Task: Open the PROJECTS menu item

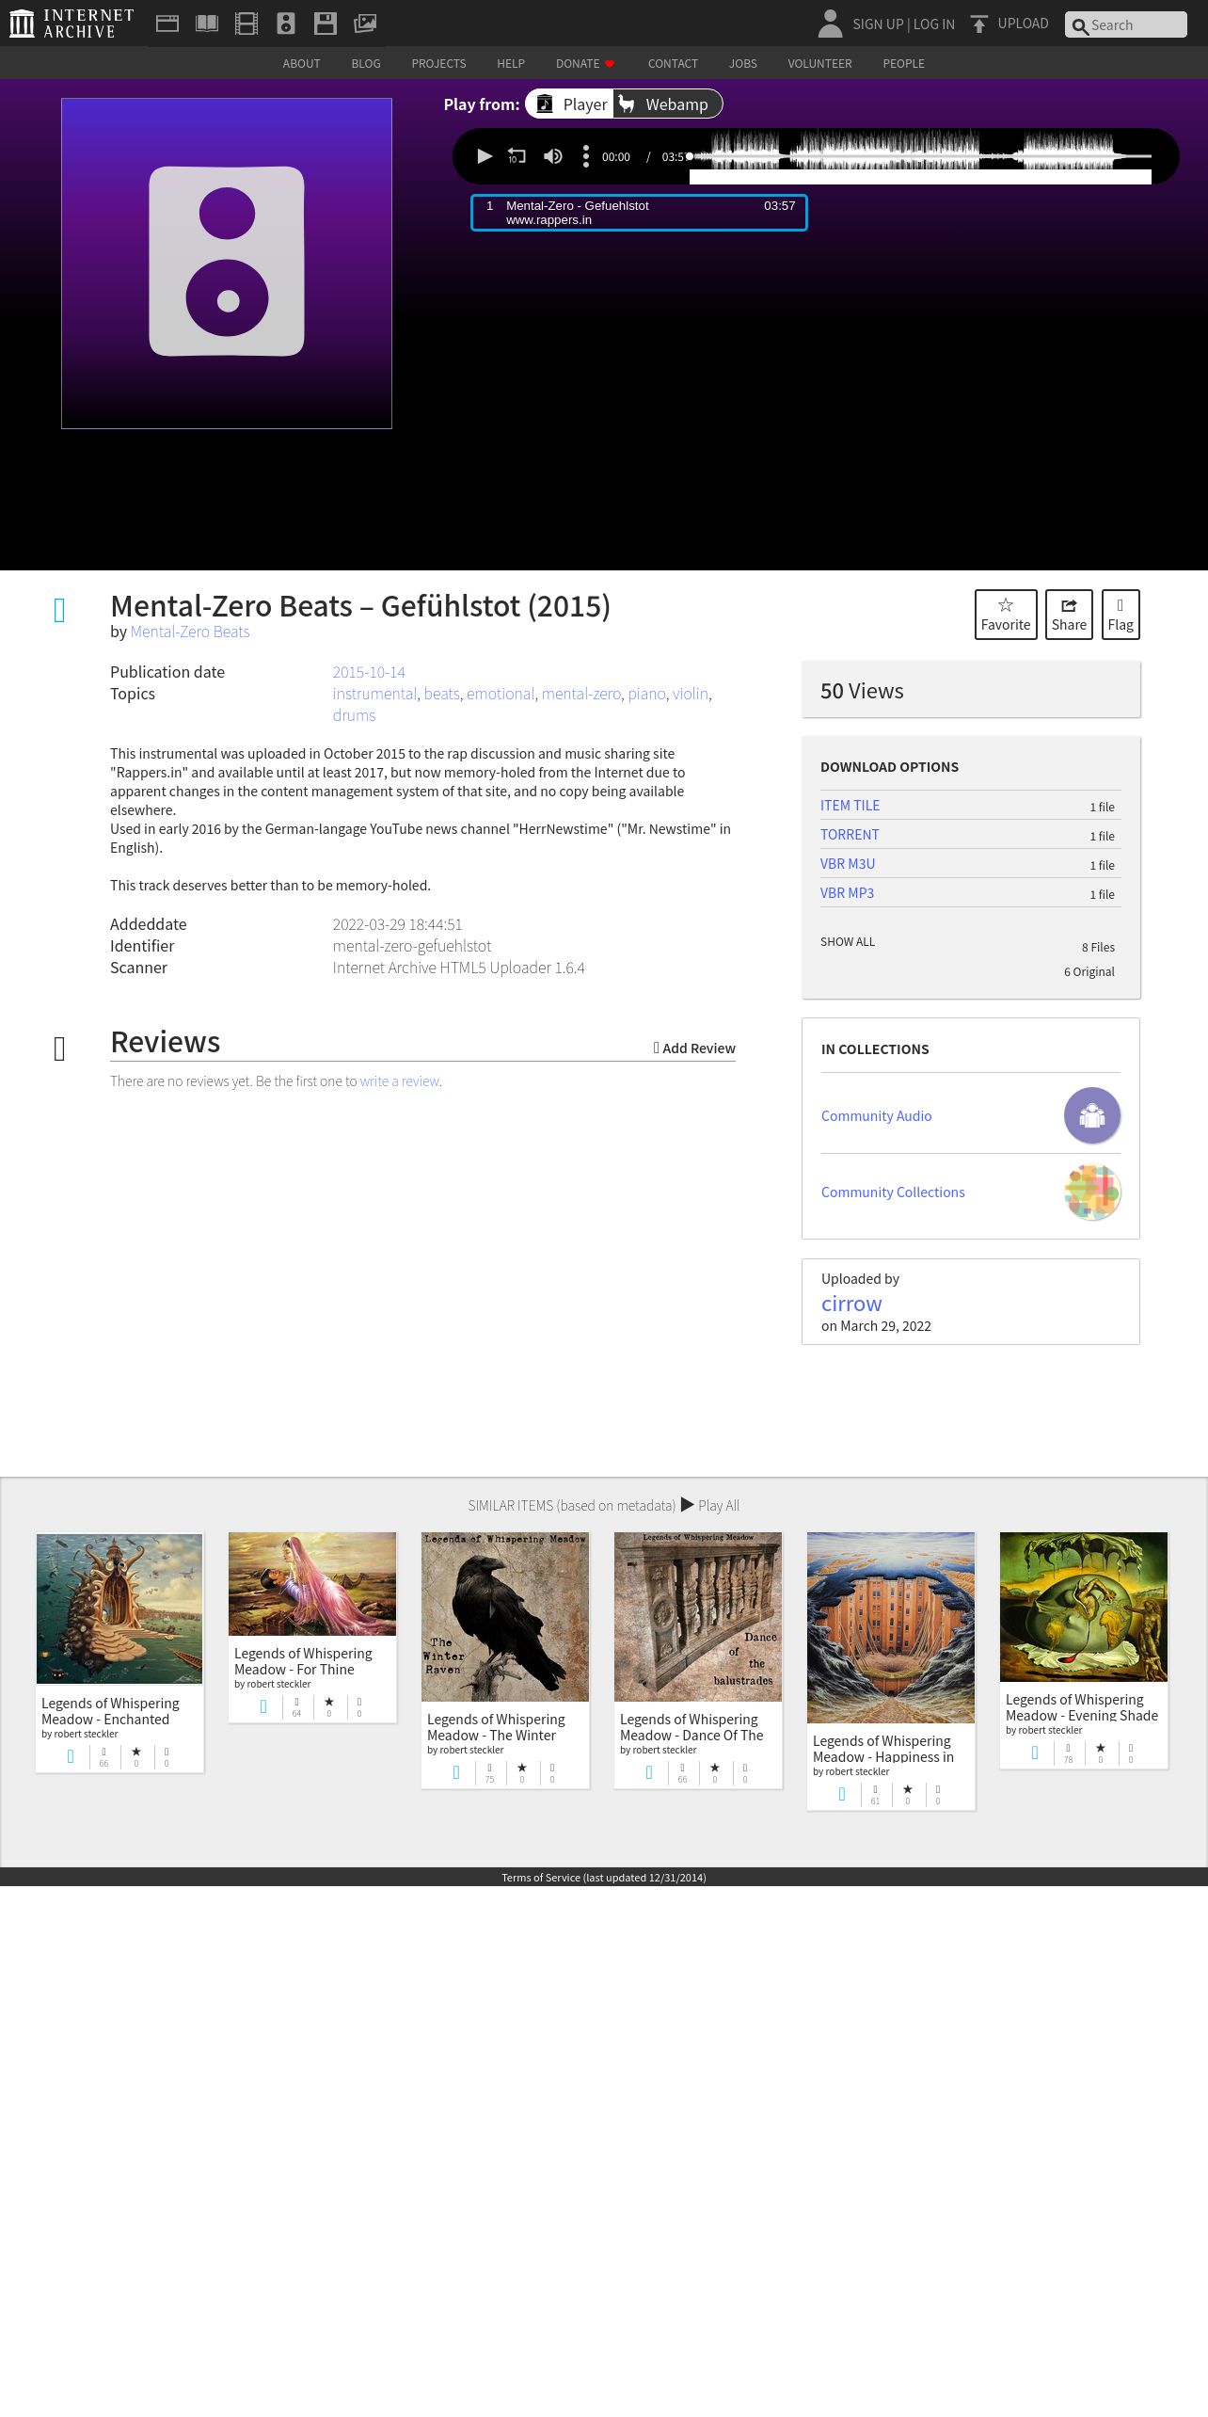Action: pos(438,64)
